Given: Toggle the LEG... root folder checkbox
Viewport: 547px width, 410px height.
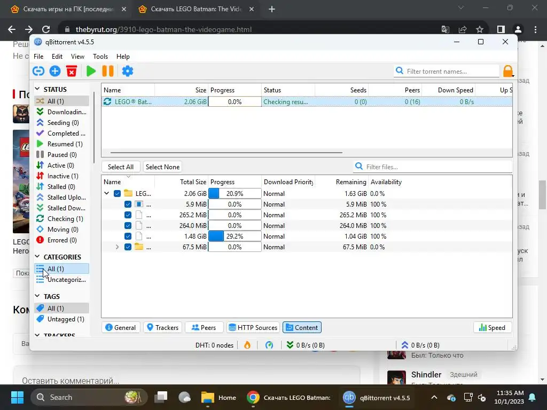Looking at the screenshot, I should 117,193.
